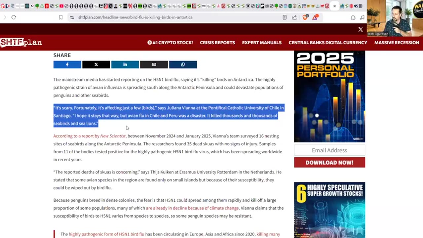This screenshot has height=238, width=423.
Task: Open MASSIVE RECESSION menu item
Action: click(x=397, y=43)
